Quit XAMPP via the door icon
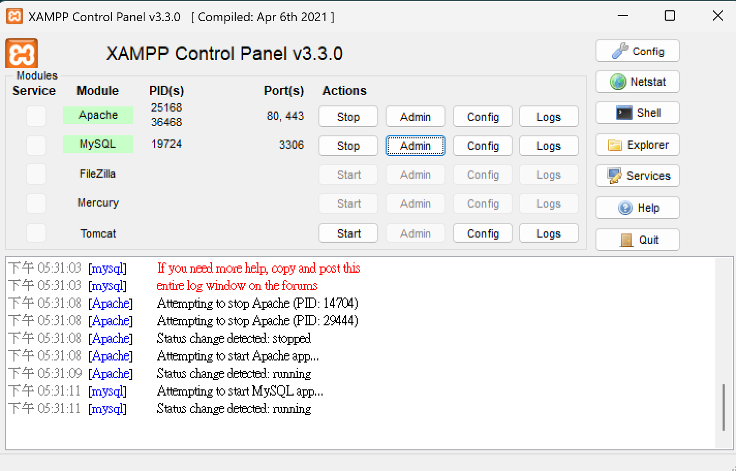Image resolution: width=736 pixels, height=471 pixels. pos(637,240)
